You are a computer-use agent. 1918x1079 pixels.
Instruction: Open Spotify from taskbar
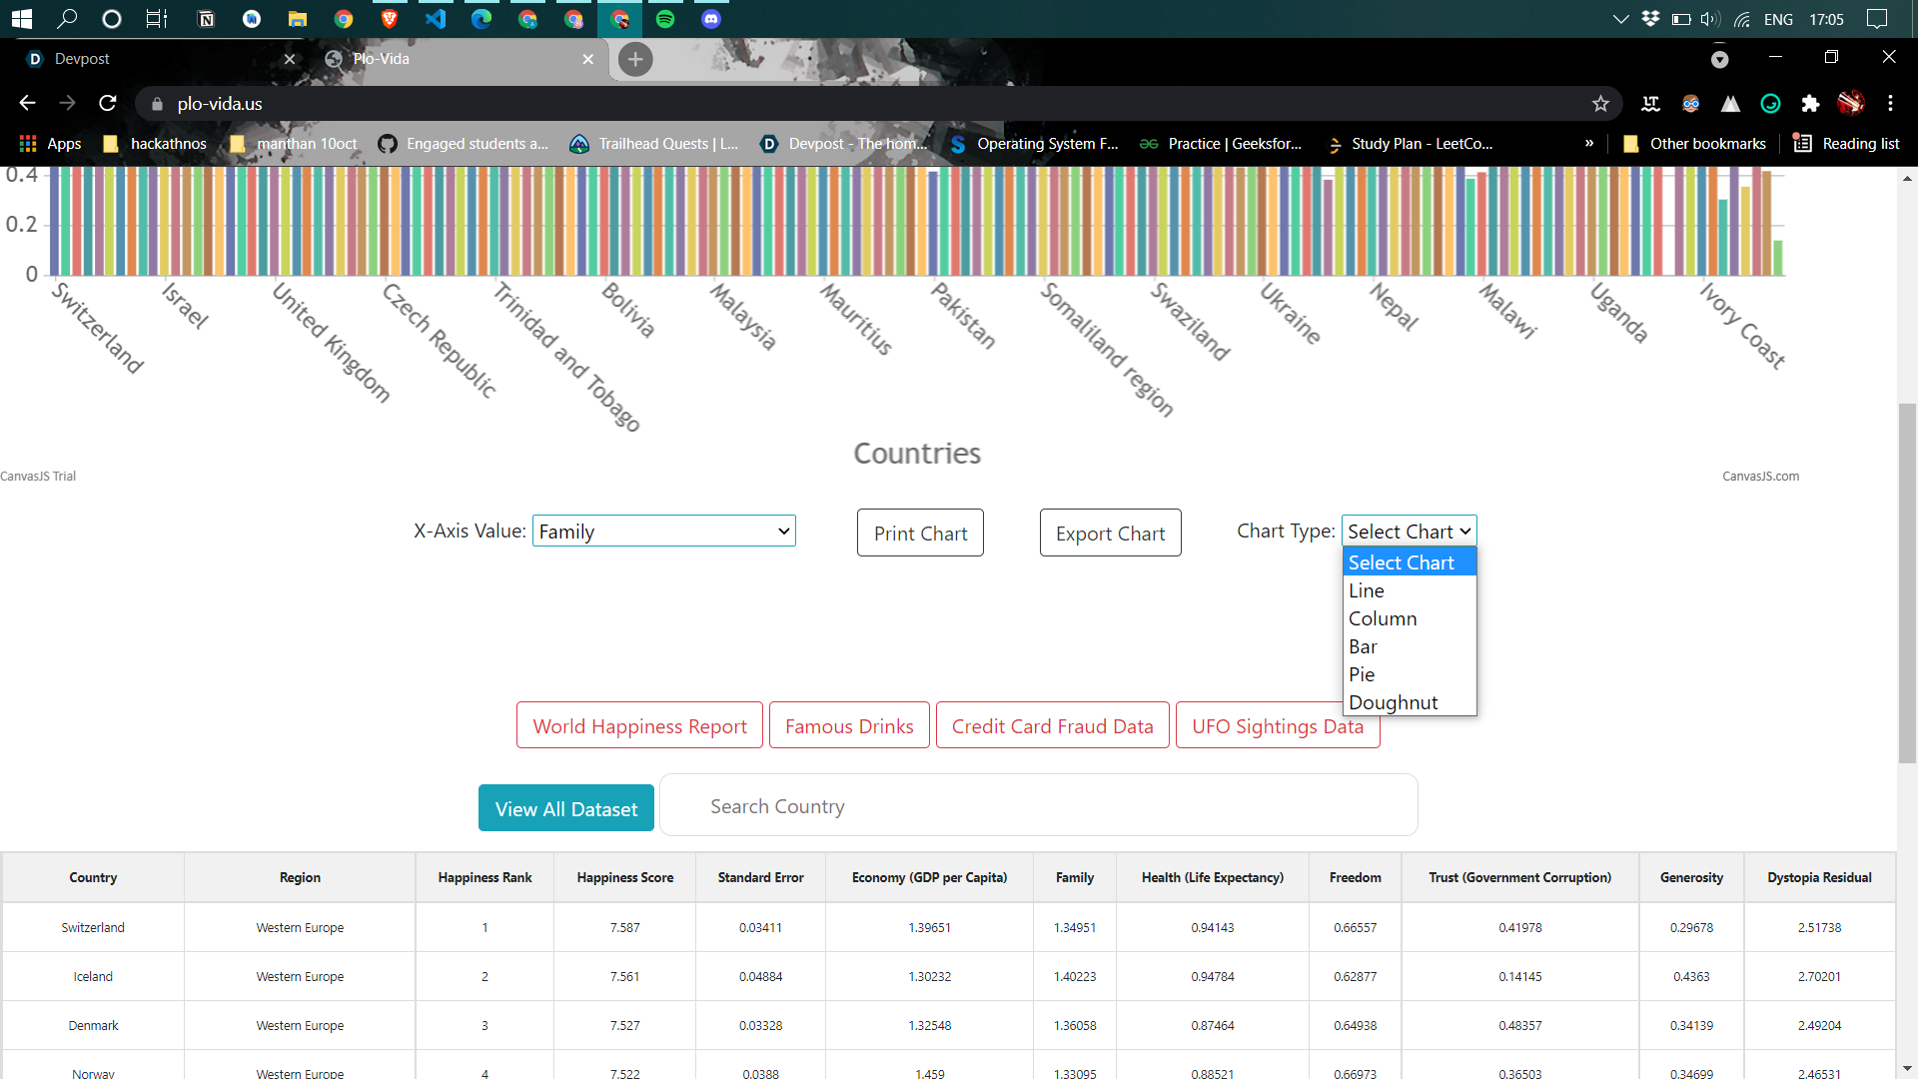[665, 19]
